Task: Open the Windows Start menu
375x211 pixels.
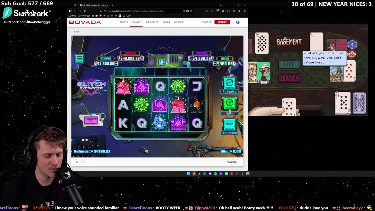Action: tap(188, 174)
